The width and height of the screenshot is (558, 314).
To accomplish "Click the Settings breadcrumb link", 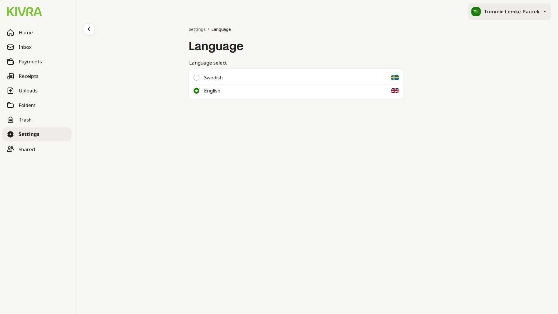I will pos(197,29).
